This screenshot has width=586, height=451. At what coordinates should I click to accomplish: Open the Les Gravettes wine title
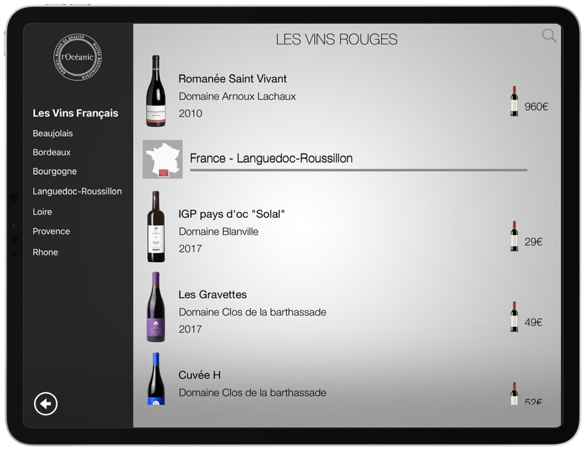(212, 294)
